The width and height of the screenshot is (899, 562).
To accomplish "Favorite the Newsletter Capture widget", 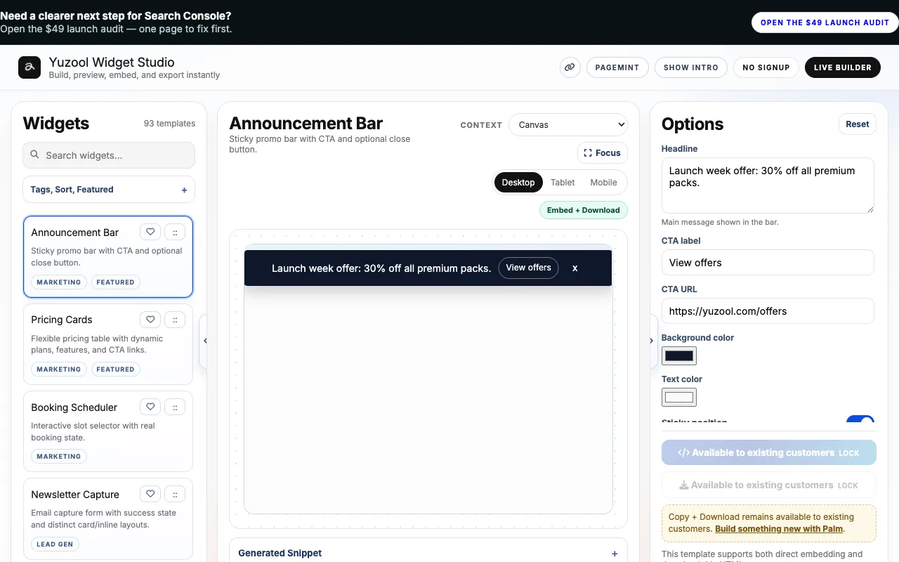I will click(150, 494).
